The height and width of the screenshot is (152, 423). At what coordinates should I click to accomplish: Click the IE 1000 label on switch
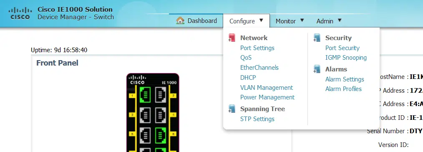tap(169, 83)
